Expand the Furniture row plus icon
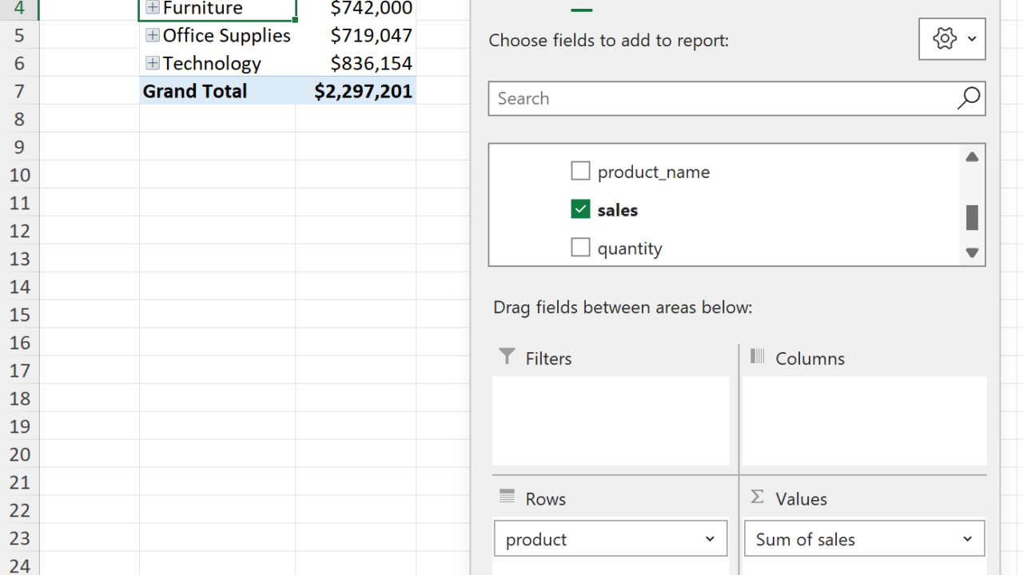Screen dimensions: 1023x575 pyautogui.click(x=153, y=8)
